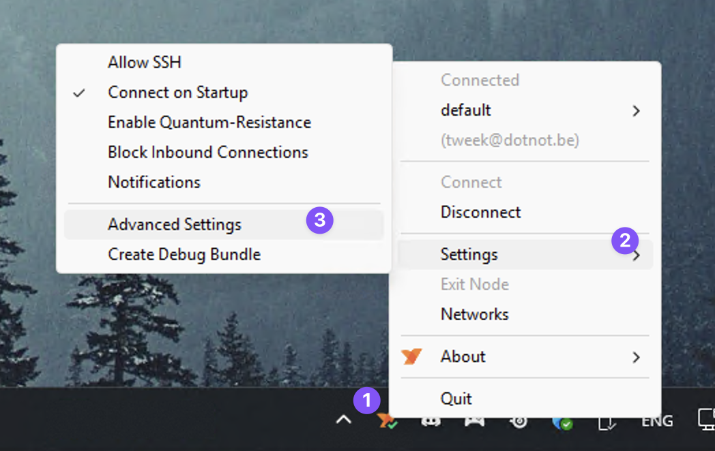Enable Quantum-Resistance option
Viewport: 715px width, 451px height.
pos(224,123)
